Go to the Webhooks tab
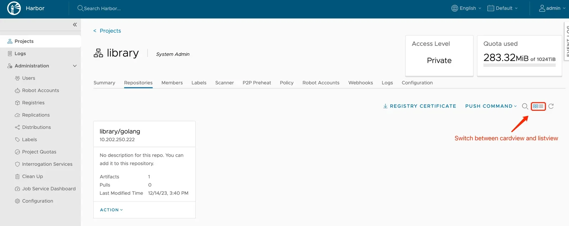 pos(361,83)
